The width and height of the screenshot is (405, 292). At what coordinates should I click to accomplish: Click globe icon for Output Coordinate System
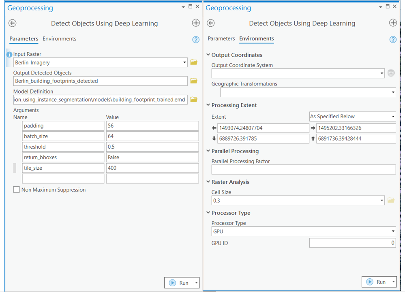391,73
